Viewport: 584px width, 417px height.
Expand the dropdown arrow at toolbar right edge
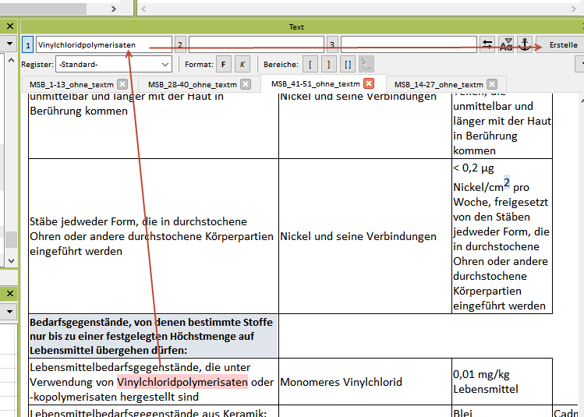click(x=580, y=64)
